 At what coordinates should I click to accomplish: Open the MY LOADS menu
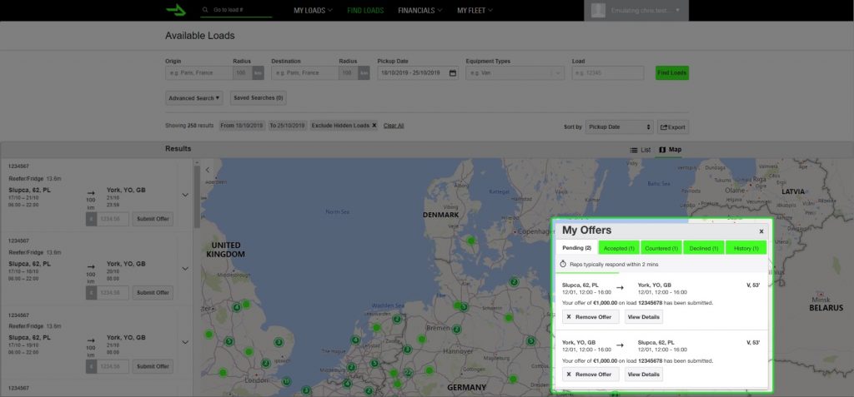(x=314, y=10)
